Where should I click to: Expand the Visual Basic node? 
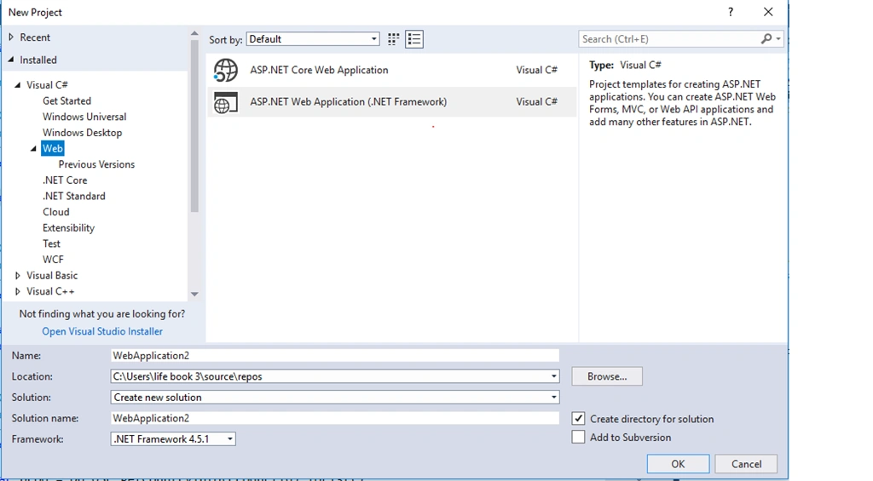coord(18,275)
